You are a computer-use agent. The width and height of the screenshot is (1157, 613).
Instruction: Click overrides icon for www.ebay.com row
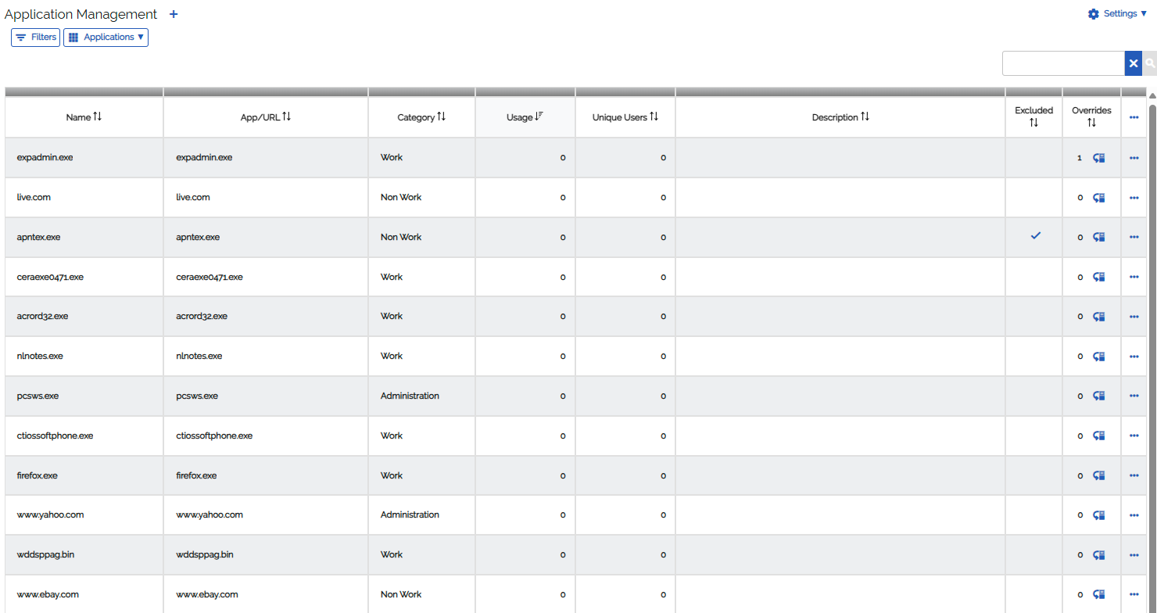[1098, 594]
